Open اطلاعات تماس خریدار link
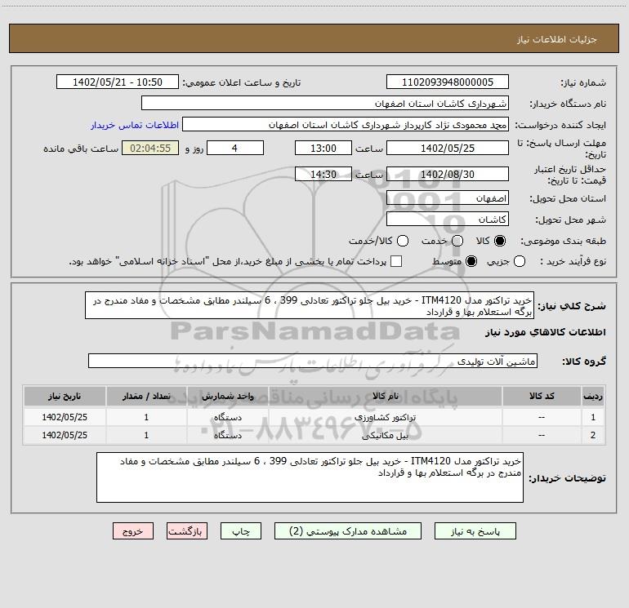This screenshot has height=608, width=629. 135,125
